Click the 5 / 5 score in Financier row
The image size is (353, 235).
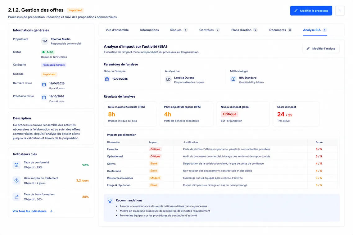click(319, 149)
